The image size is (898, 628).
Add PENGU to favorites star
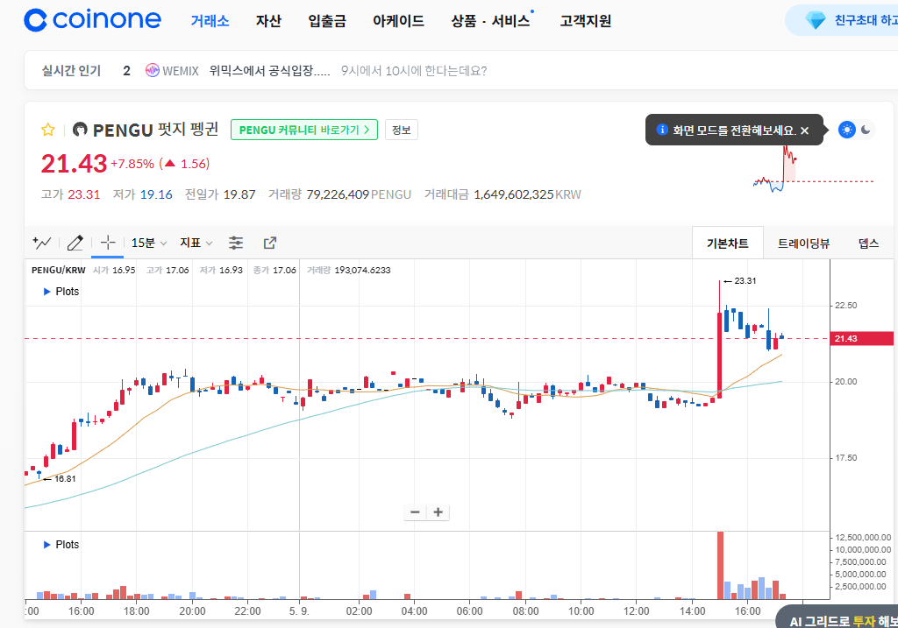pos(48,130)
